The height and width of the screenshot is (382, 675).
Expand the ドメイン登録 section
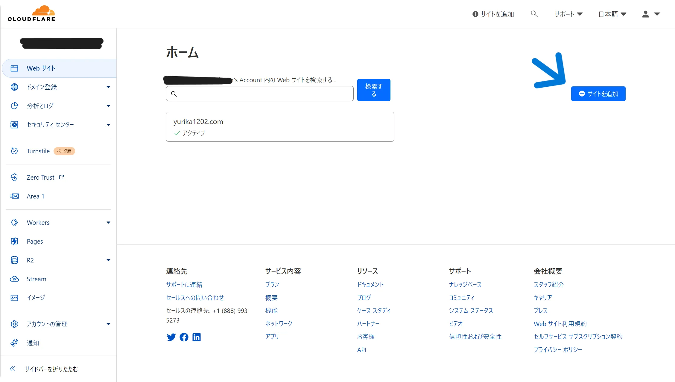click(x=108, y=87)
